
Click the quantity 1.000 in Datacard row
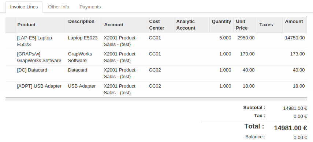click(x=221, y=73)
